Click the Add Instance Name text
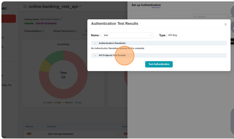This screenshot has width=234, height=139. (50, 19)
